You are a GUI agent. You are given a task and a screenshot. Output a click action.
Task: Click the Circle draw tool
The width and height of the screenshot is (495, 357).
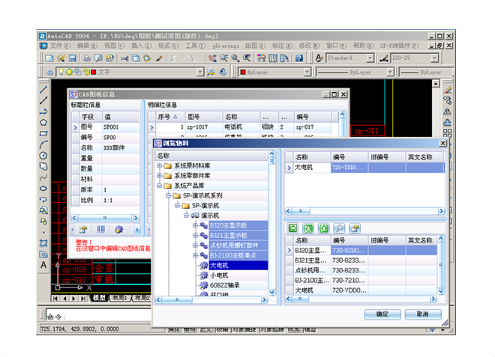43,155
